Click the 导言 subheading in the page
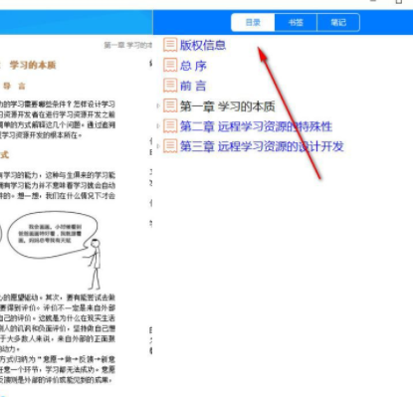The width and height of the screenshot is (413, 397). (14, 87)
